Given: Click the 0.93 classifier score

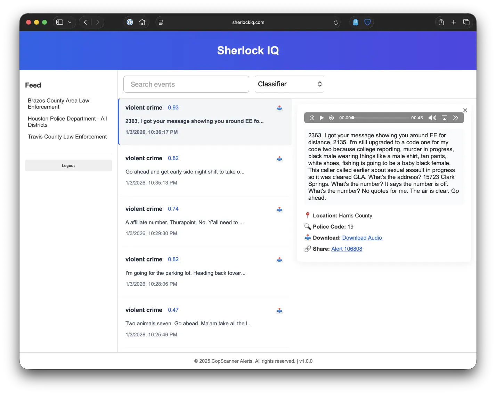Looking at the screenshot, I should 173,108.
